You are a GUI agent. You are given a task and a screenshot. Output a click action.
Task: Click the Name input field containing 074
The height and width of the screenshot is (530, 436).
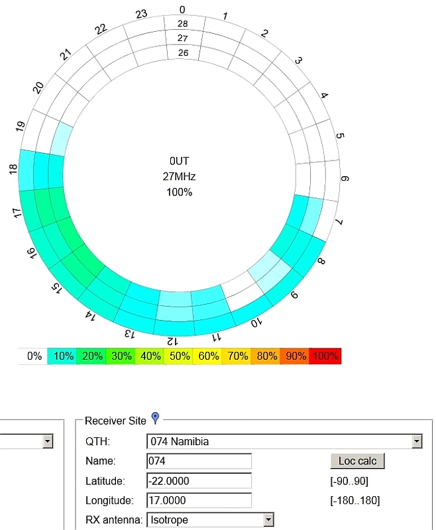tap(199, 461)
